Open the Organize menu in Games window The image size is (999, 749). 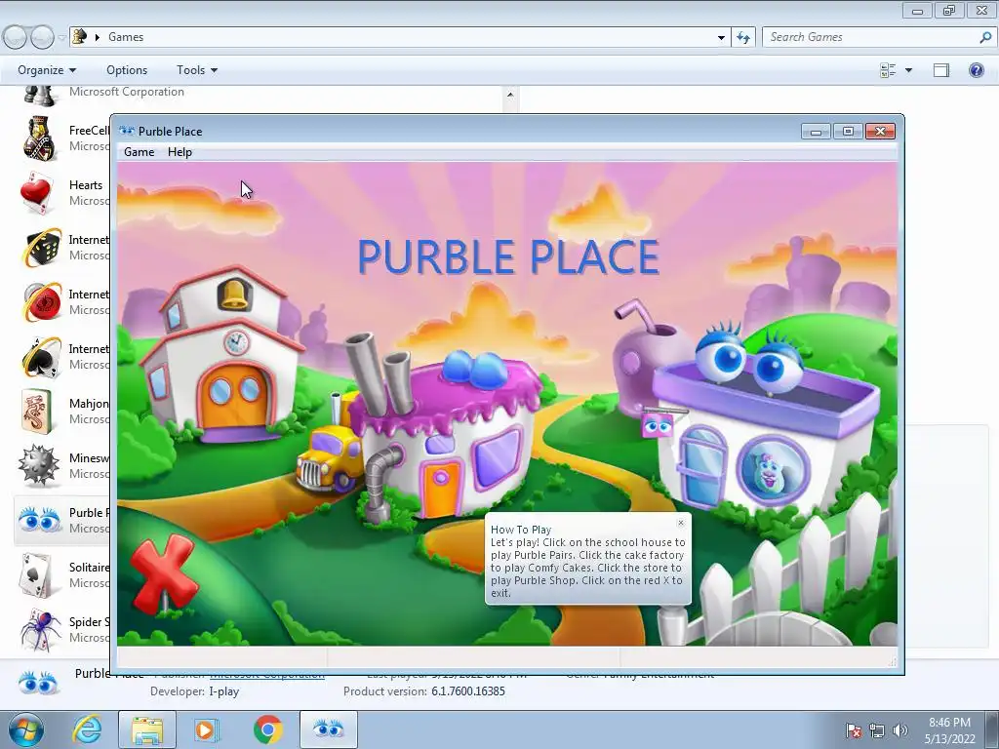click(47, 70)
